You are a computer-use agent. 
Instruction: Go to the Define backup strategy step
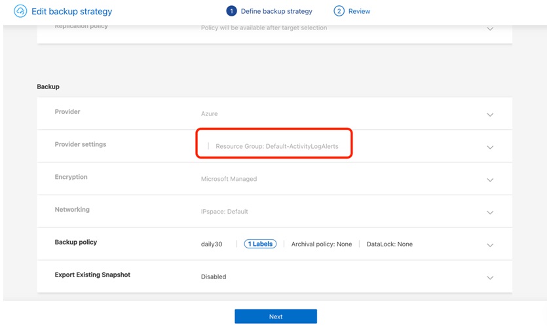point(276,11)
